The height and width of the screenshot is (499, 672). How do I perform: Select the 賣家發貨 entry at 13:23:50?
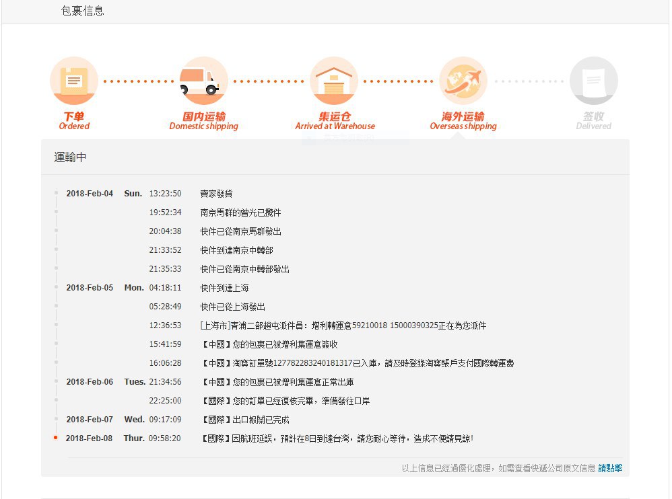pyautogui.click(x=216, y=194)
